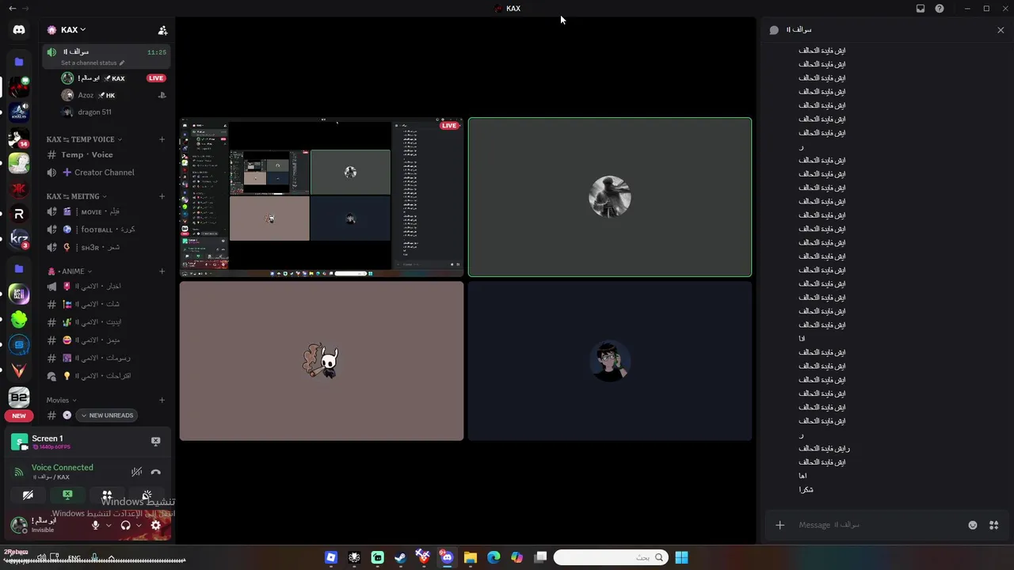This screenshot has width=1014, height=570.
Task: Open the LIVE badge next to KAX user
Action: [156, 78]
